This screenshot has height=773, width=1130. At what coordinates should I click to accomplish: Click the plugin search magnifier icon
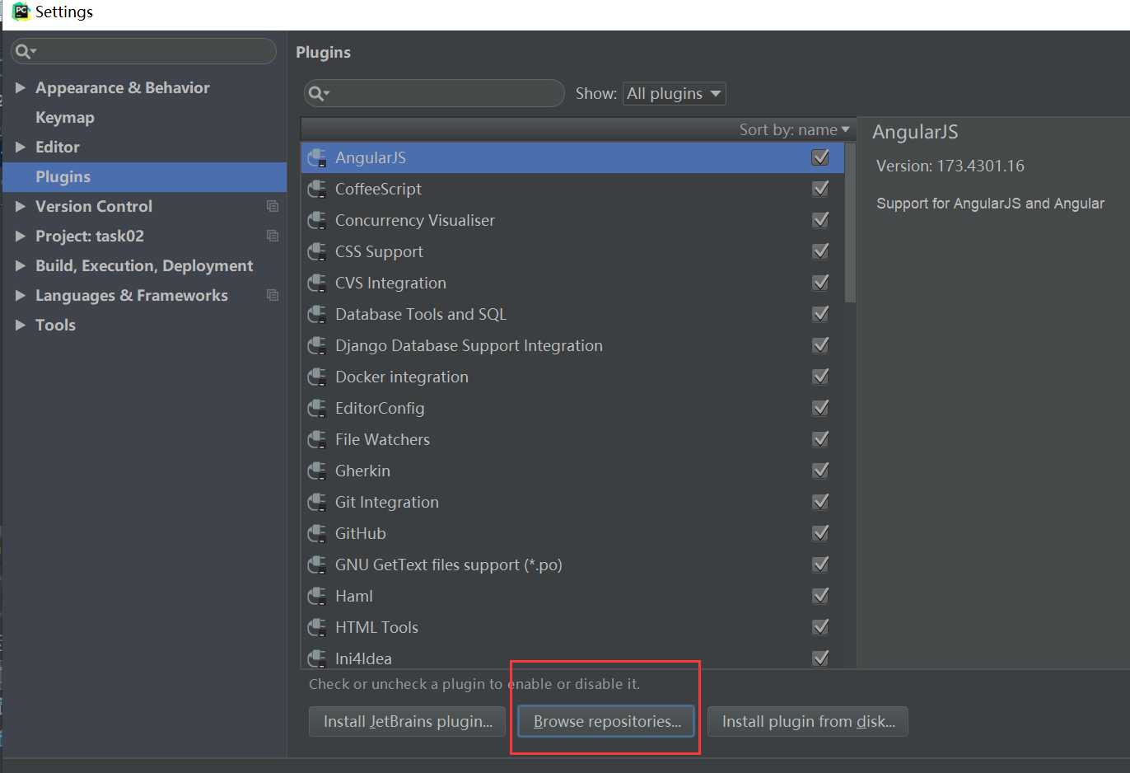[x=319, y=94]
